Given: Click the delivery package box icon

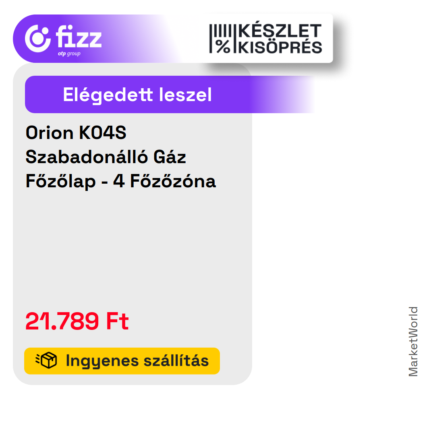Looking at the screenshot, I should coord(46,360).
